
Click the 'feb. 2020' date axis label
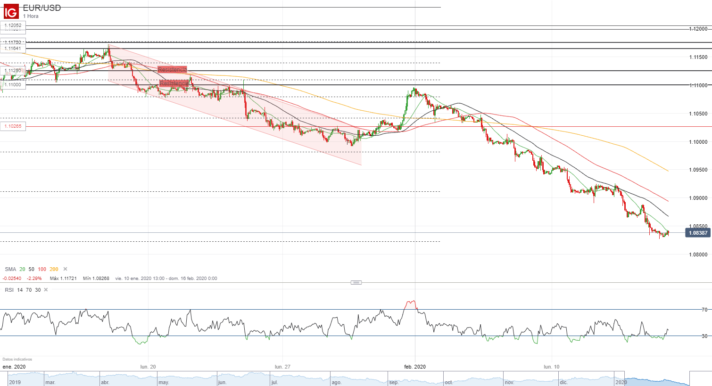point(415,367)
